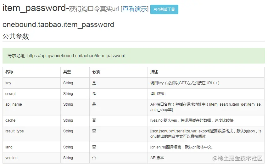Select the result_type description on 返回数据格式
The width and height of the screenshot is (268, 167).
(206, 134)
